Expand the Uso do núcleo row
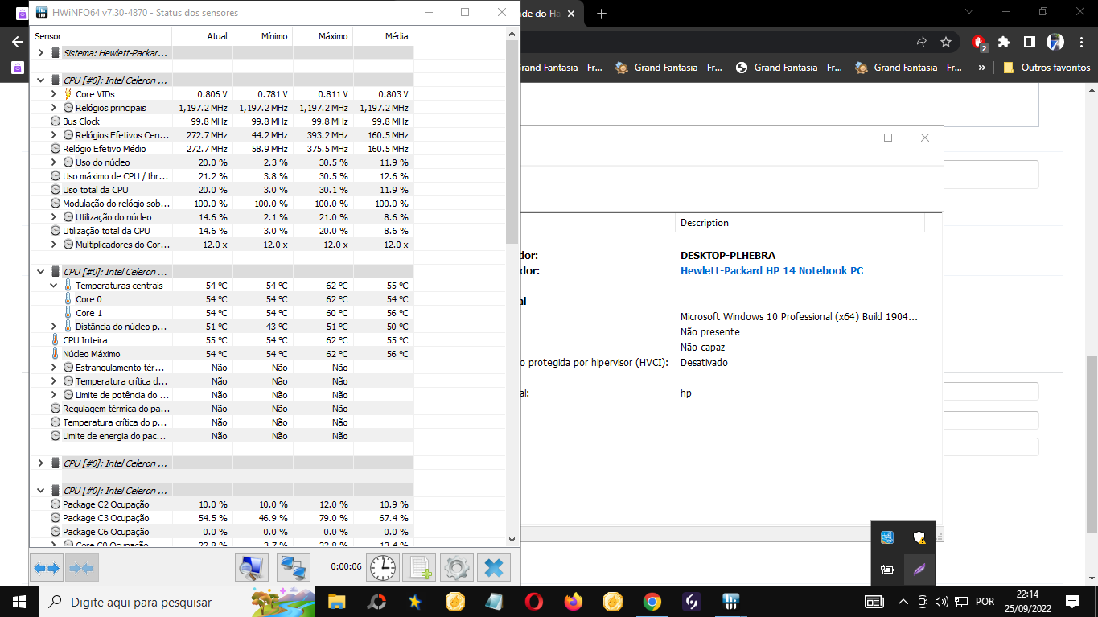1098x617 pixels. pos(54,162)
